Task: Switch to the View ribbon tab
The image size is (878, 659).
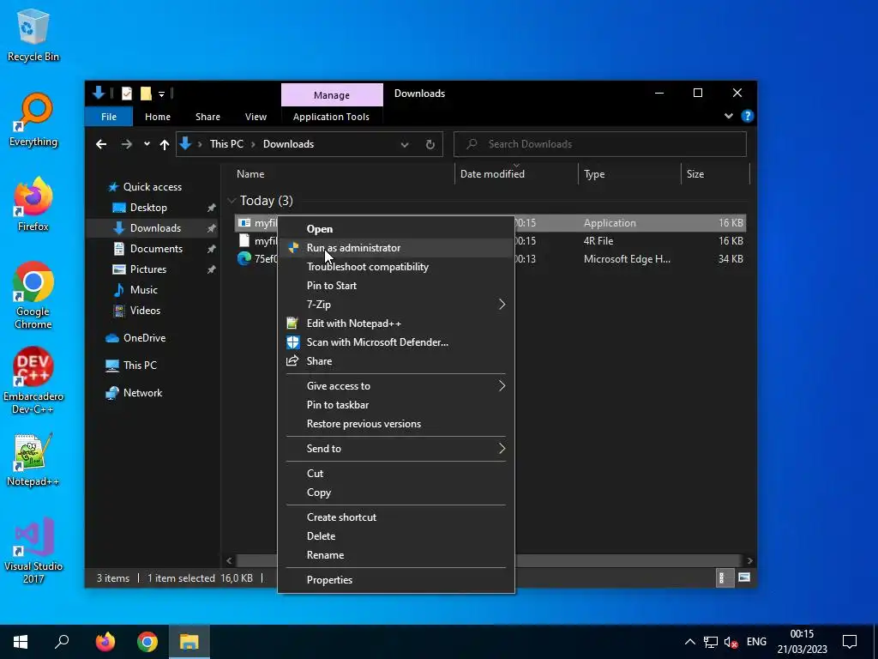Action: click(256, 117)
